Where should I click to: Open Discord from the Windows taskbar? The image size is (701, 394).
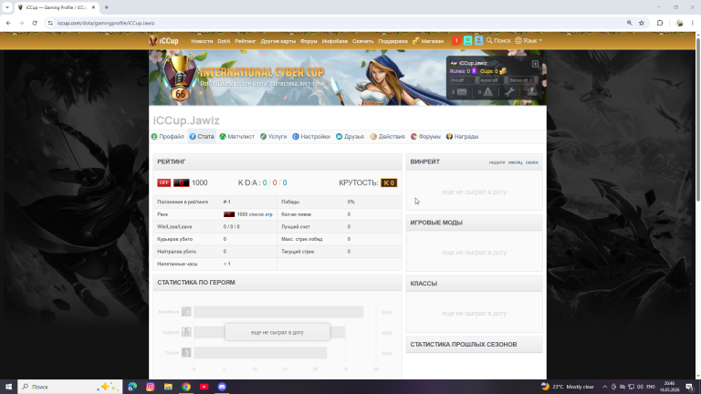[x=222, y=387]
